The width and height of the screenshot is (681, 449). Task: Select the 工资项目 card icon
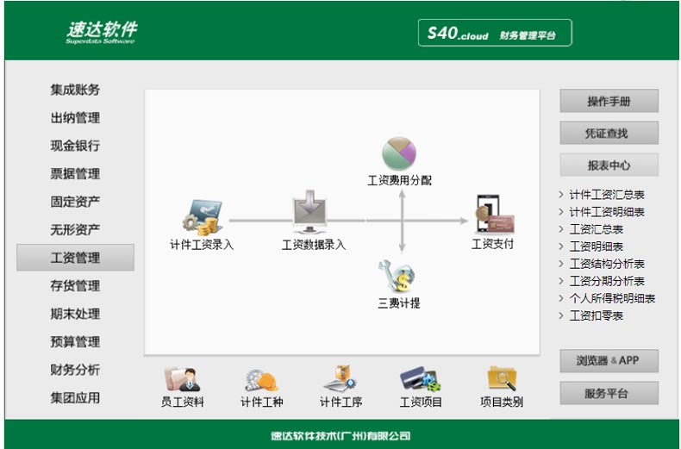pos(420,379)
